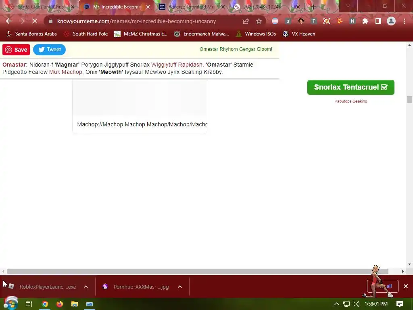Open Task View on the taskbar
Image resolution: width=413 pixels, height=310 pixels.
29,304
